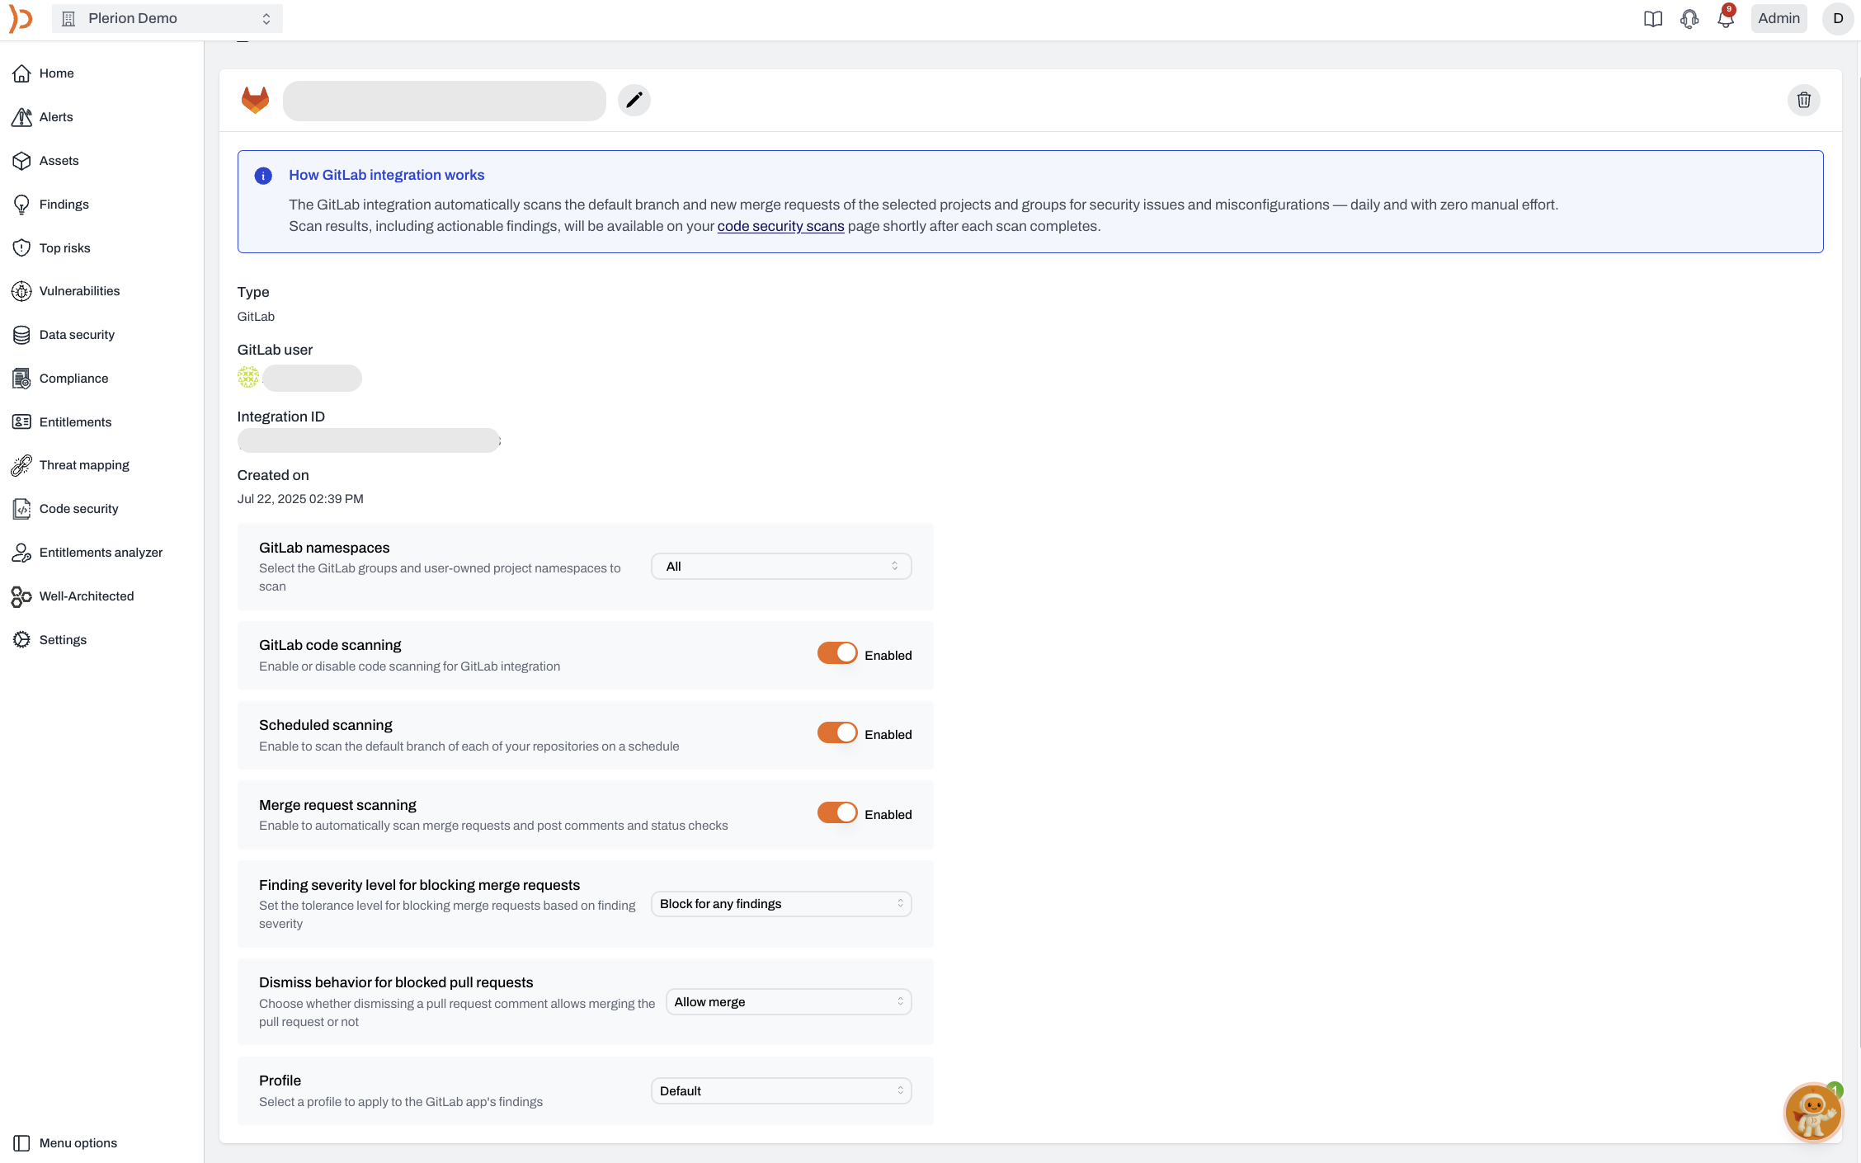Click the 'GitLab' type value
Image resolution: width=1861 pixels, height=1163 pixels.
point(256,317)
